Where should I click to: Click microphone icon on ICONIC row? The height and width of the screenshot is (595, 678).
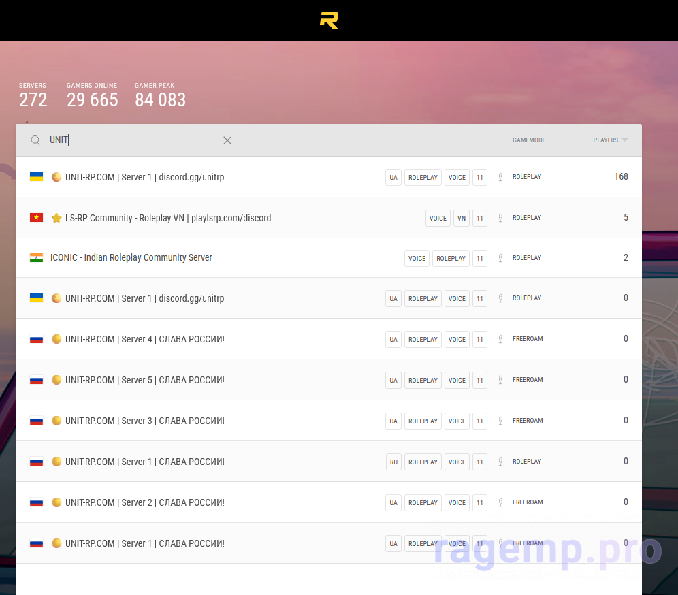pos(500,258)
